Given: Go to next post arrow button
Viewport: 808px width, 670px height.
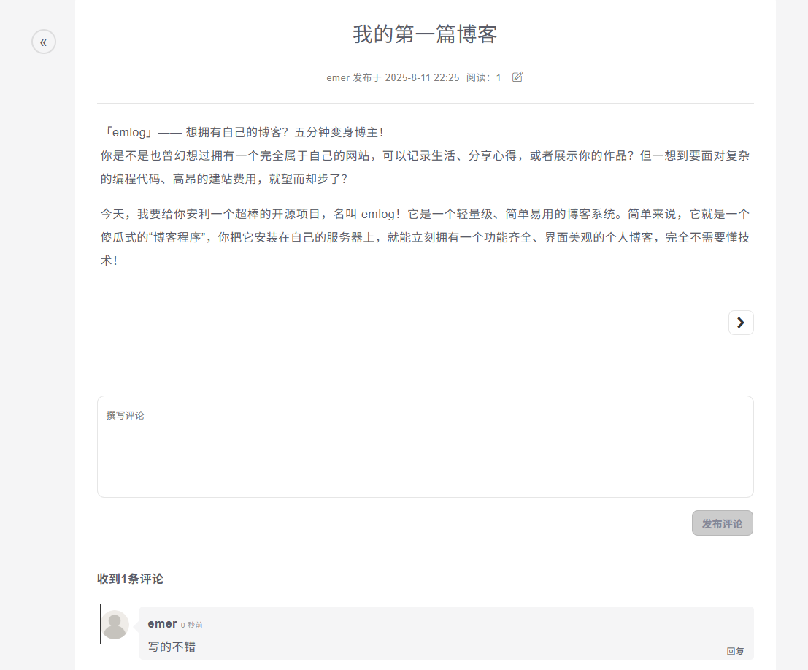Looking at the screenshot, I should (741, 323).
